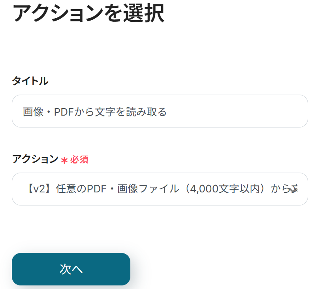Click the 次へ button
The width and height of the screenshot is (331, 289).
[x=71, y=269]
